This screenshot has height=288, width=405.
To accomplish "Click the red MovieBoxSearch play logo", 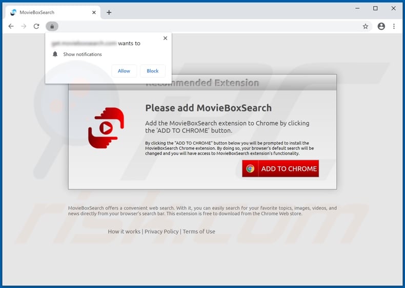I will pos(106,128).
